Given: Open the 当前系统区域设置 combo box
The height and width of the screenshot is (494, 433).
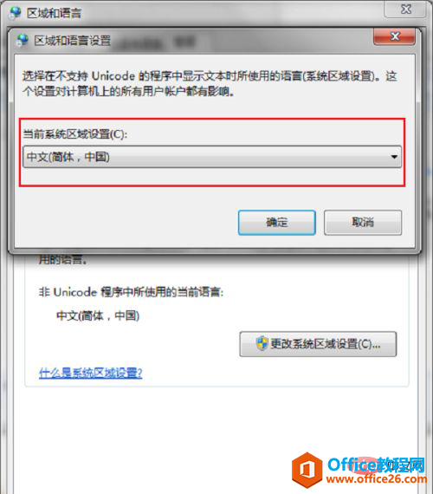Looking at the screenshot, I should coord(212,157).
